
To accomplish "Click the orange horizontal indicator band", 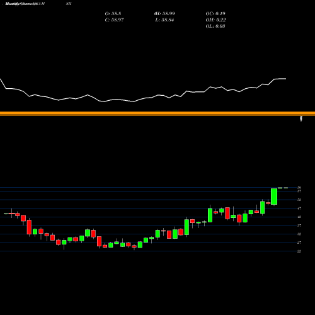I will [x=157, y=113].
